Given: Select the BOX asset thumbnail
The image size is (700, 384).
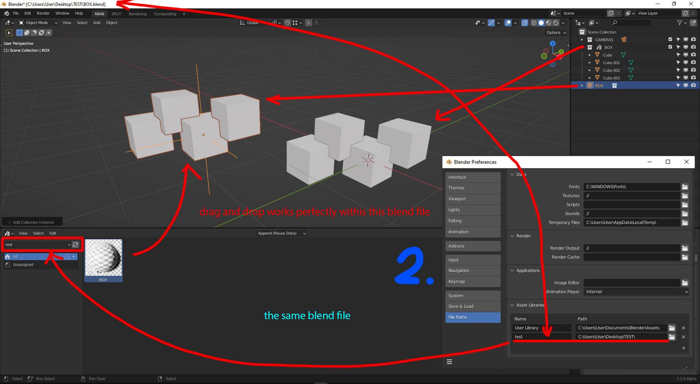Looking at the screenshot, I should click(104, 260).
